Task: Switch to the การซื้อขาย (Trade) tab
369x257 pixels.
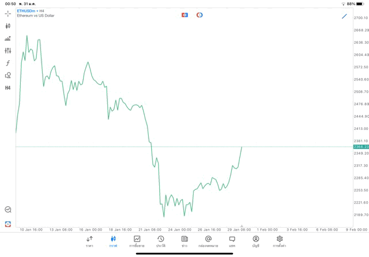Action: 137,241
